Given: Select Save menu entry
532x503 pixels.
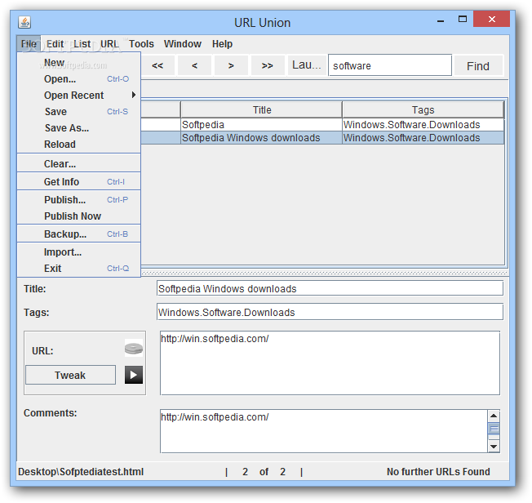Looking at the screenshot, I should [78, 112].
